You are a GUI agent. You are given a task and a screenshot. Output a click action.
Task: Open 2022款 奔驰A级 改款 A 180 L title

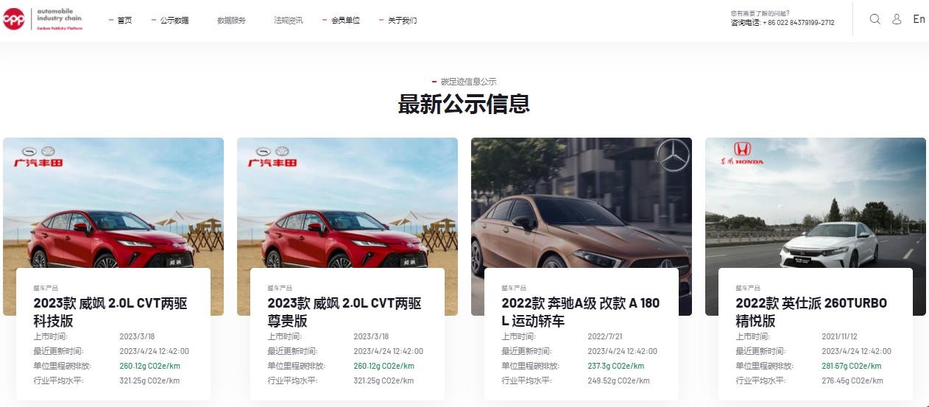click(581, 312)
